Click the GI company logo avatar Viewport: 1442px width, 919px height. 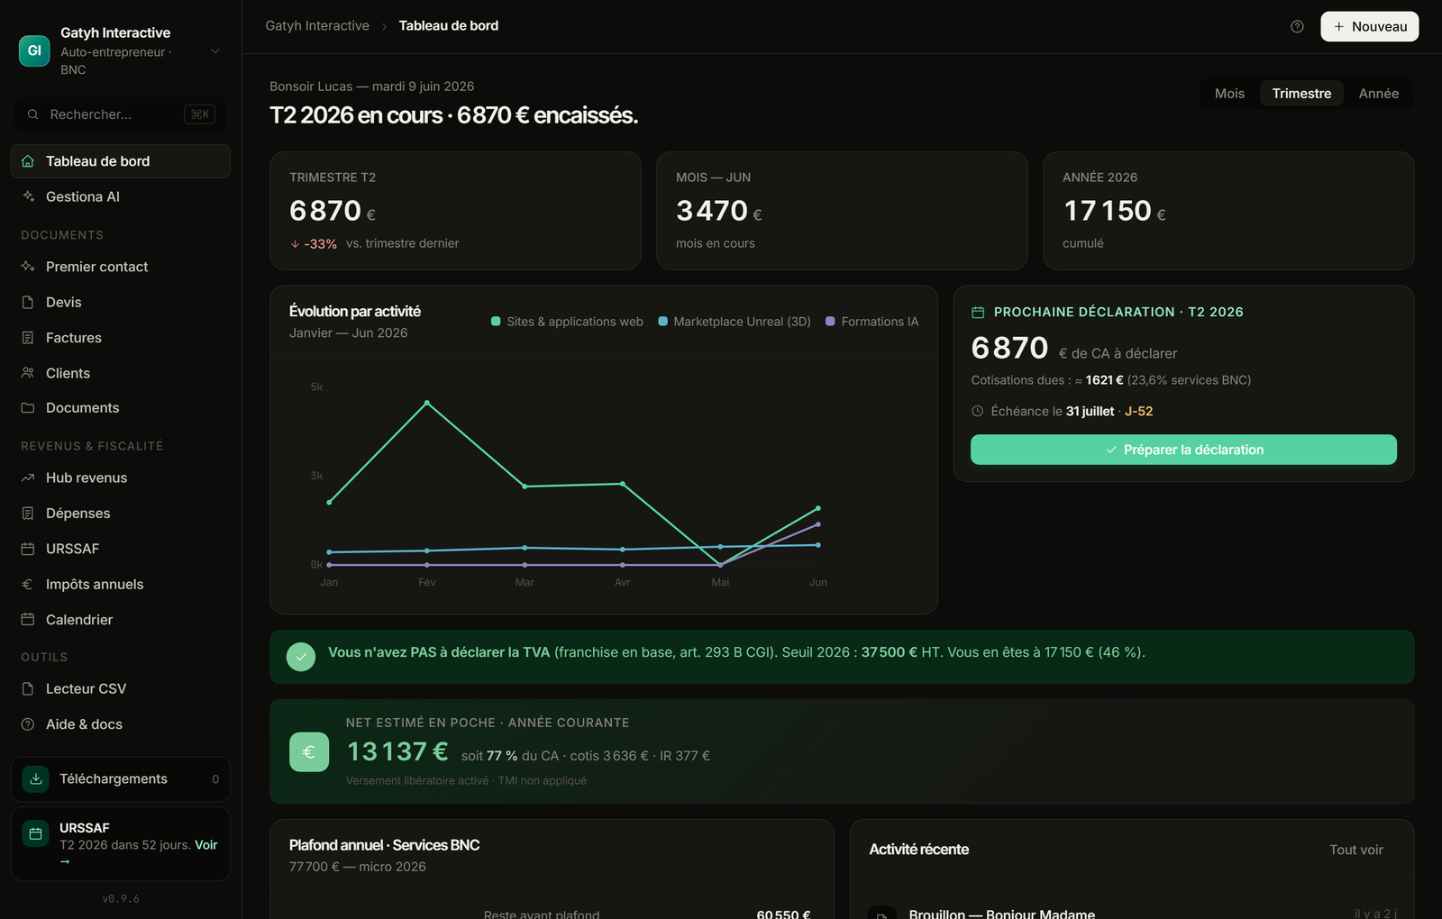[34, 50]
